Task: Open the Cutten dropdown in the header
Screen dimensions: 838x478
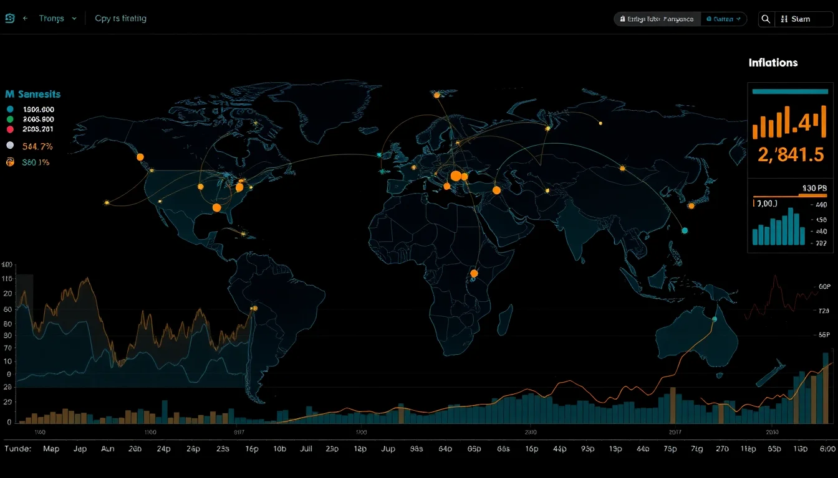Action: click(723, 19)
